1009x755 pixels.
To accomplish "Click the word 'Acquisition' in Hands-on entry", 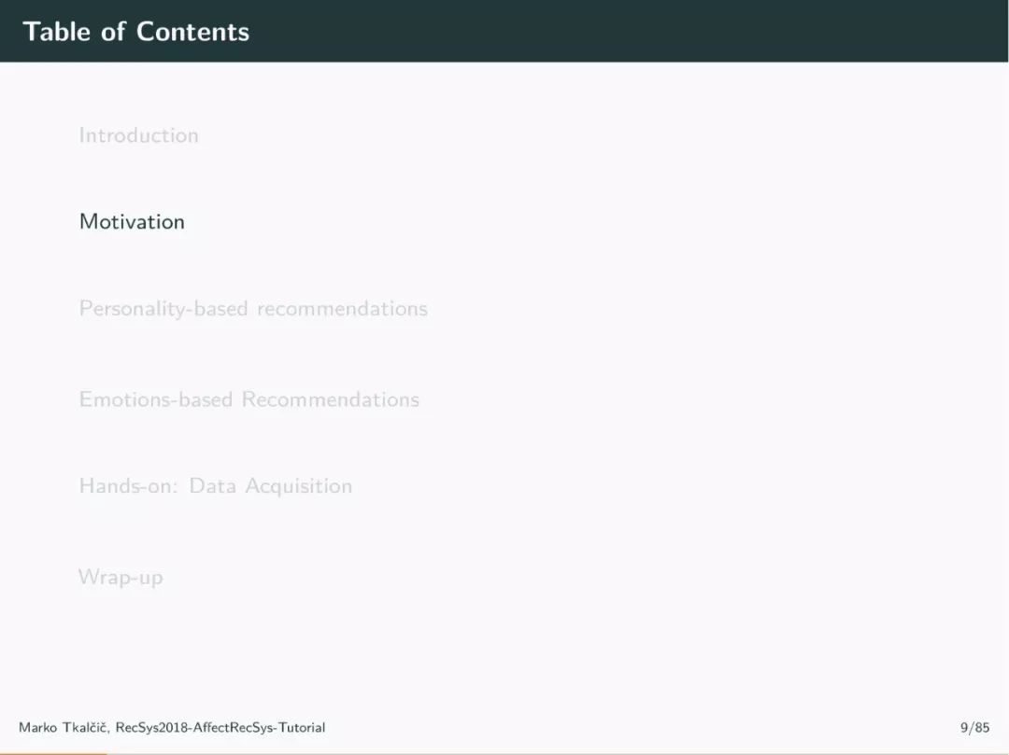I will [299, 486].
